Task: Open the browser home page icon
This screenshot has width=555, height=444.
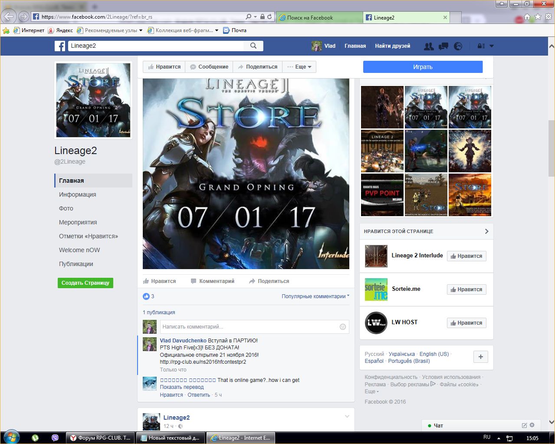Action: 527,17
